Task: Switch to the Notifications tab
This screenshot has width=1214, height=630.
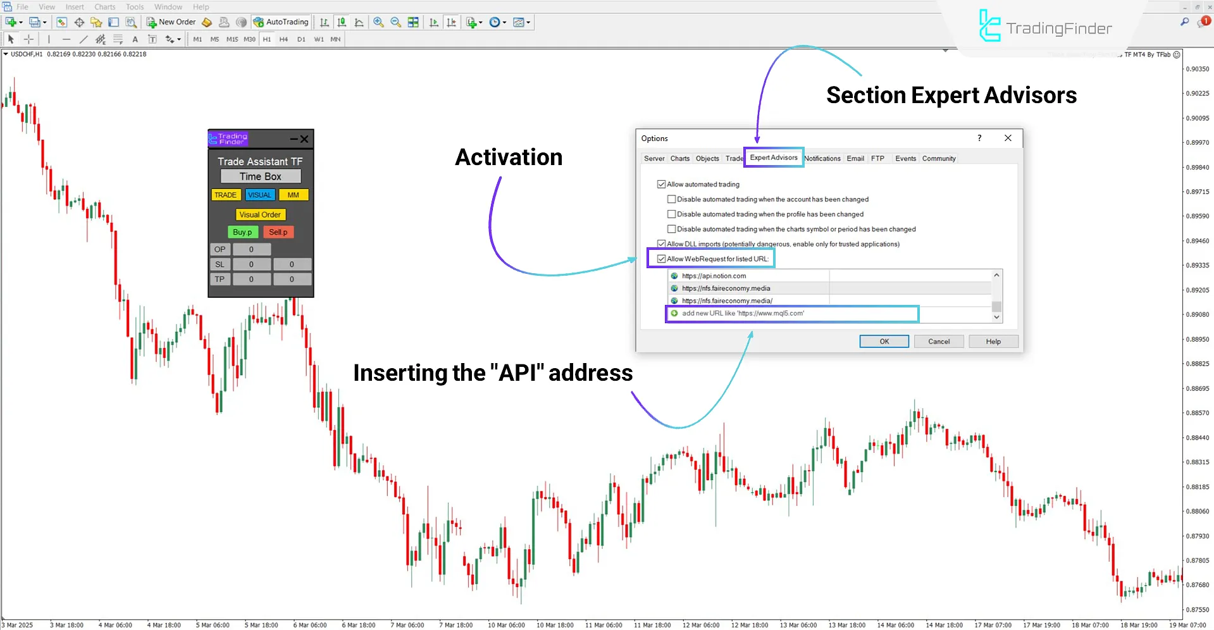Action: 822,158
